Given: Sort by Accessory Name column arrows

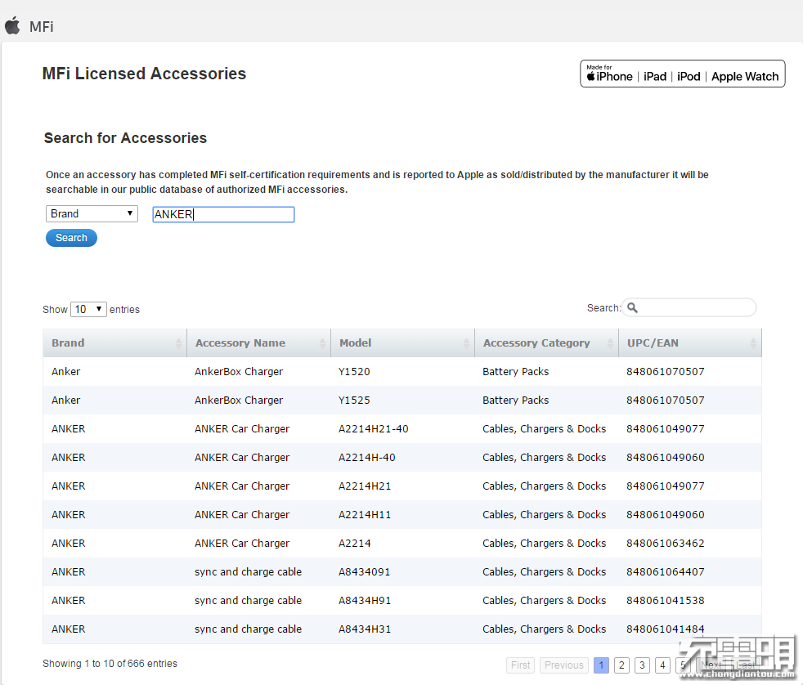Looking at the screenshot, I should tap(322, 343).
